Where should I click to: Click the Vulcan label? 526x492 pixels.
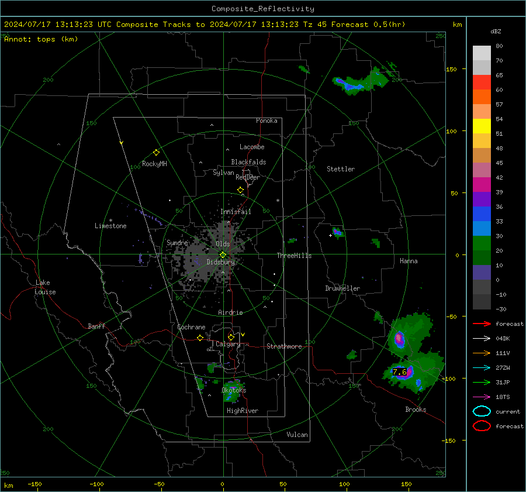pyautogui.click(x=297, y=435)
